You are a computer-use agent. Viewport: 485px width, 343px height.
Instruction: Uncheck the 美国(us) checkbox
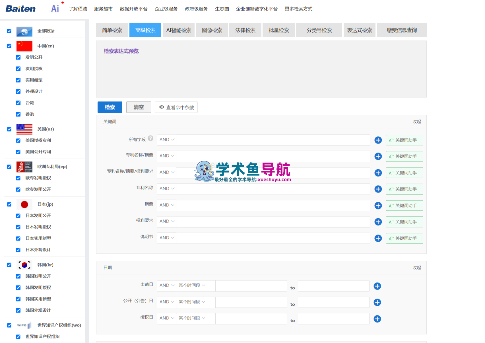pos(9,129)
